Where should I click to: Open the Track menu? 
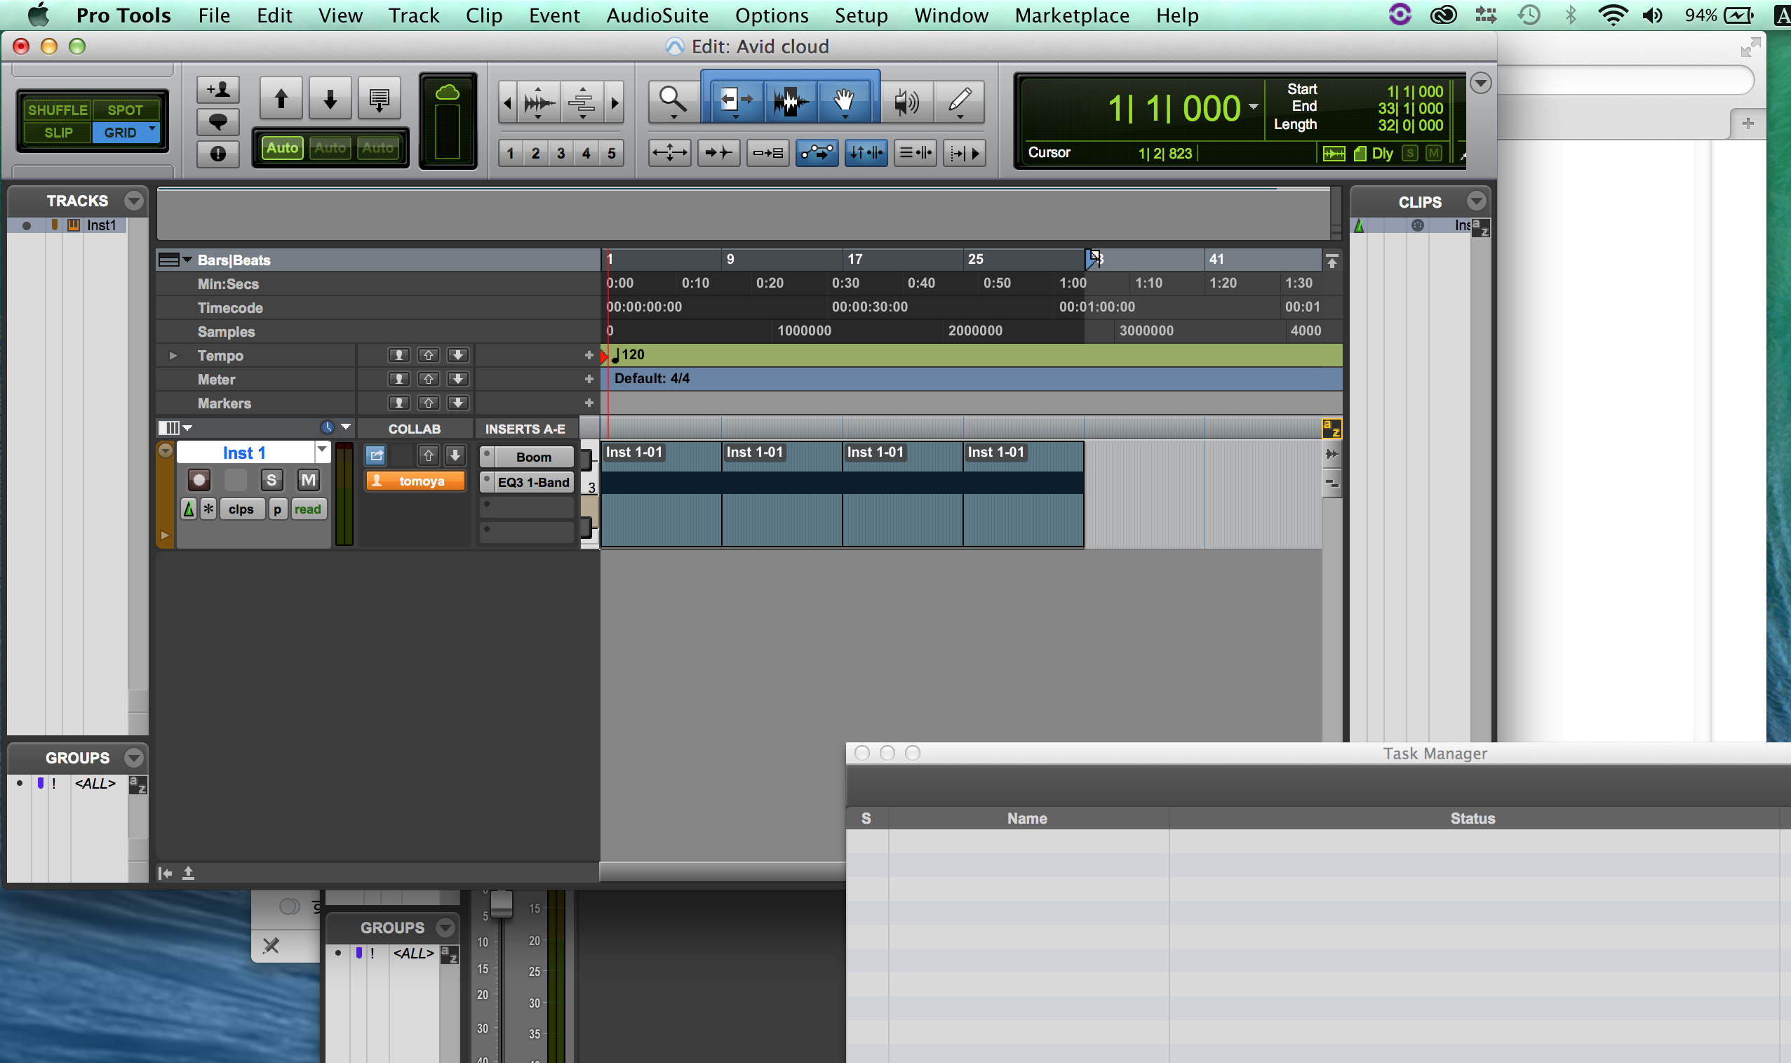(x=414, y=15)
